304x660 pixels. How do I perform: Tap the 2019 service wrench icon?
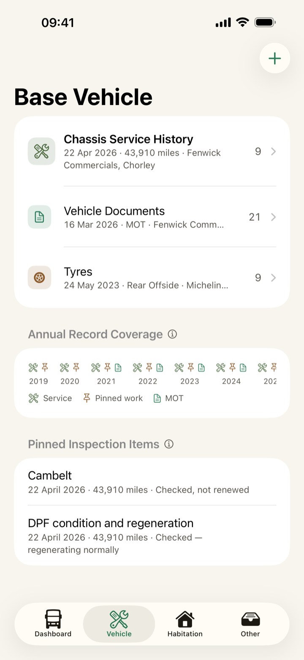tap(33, 368)
